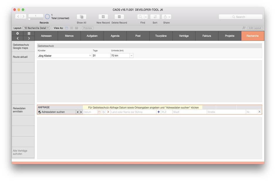Open the Post tab
The width and height of the screenshot is (276, 182).
[x=138, y=36]
